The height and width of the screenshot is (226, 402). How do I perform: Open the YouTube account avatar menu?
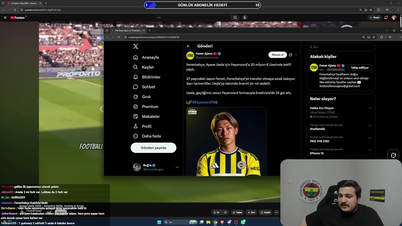click(x=394, y=18)
